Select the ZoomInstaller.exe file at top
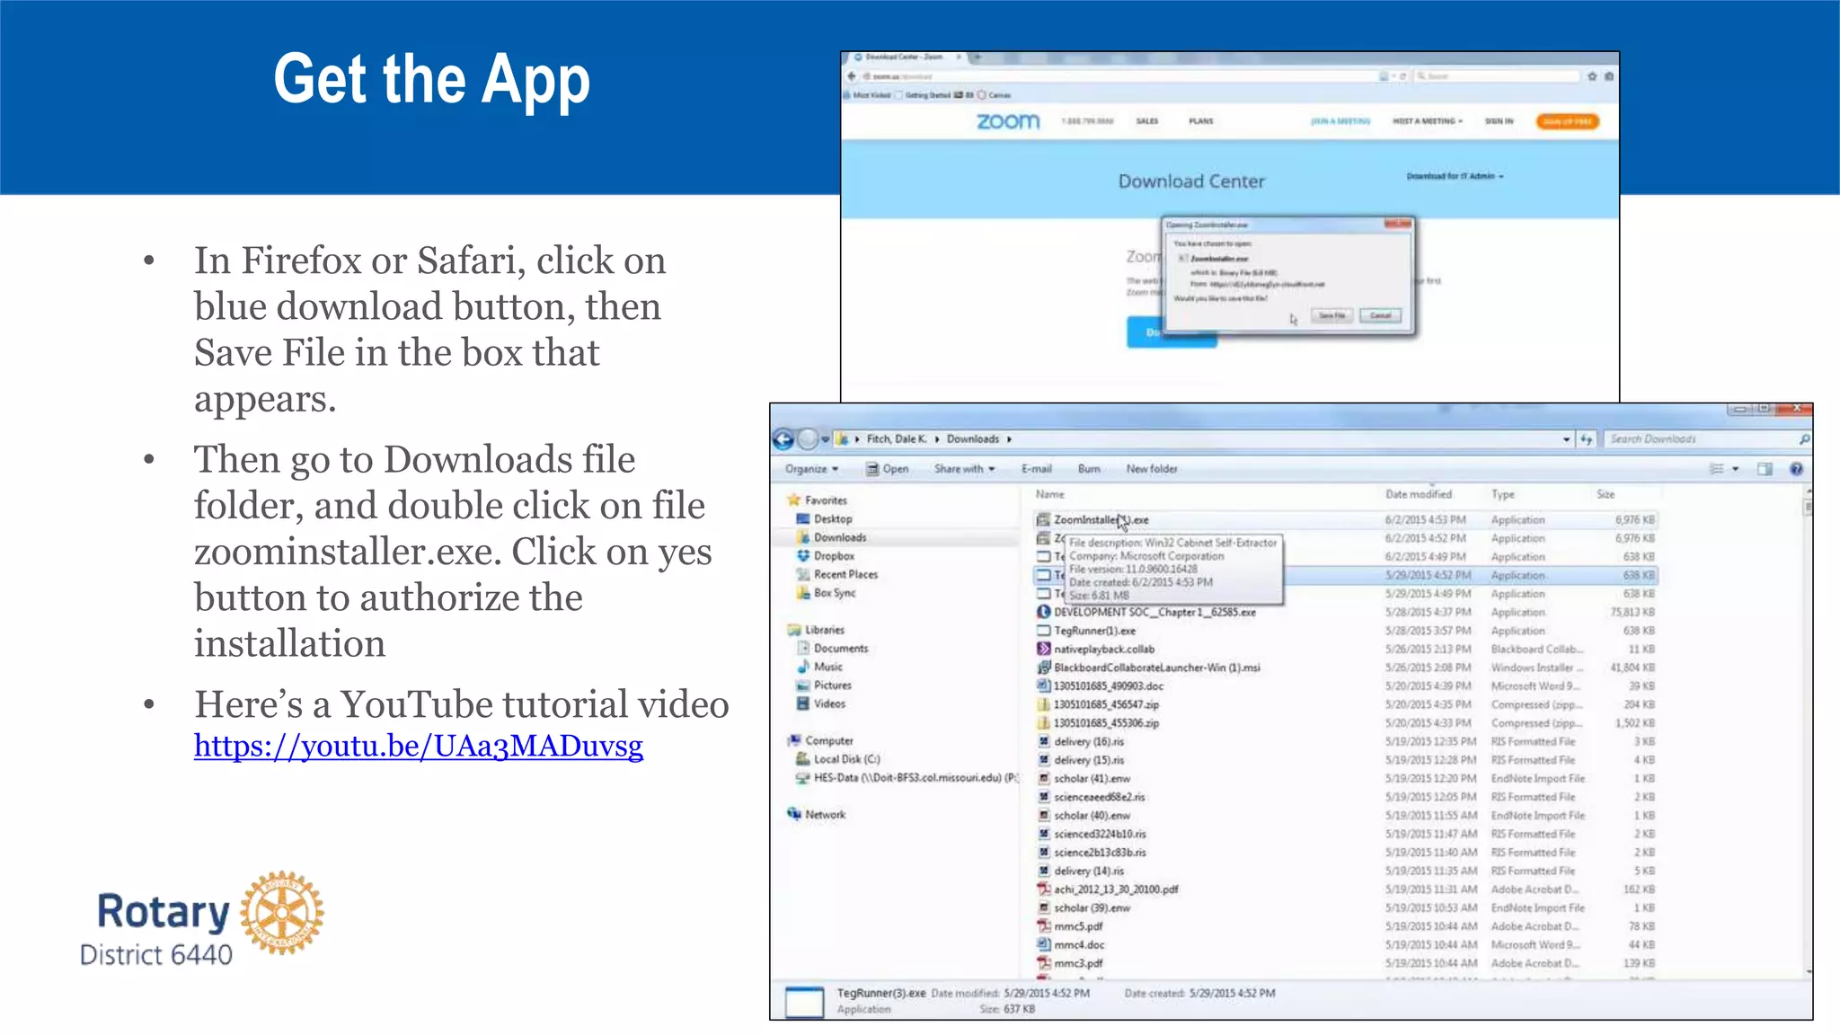The width and height of the screenshot is (1840, 1035). [1345, 520]
